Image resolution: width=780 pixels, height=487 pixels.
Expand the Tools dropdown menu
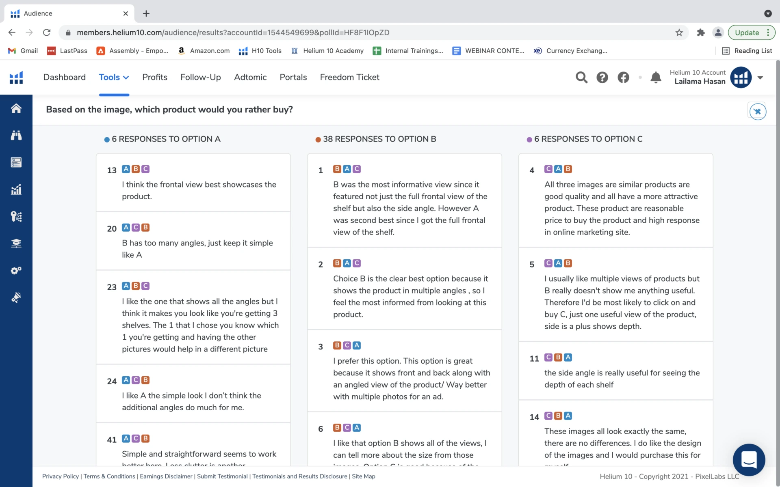coord(114,77)
